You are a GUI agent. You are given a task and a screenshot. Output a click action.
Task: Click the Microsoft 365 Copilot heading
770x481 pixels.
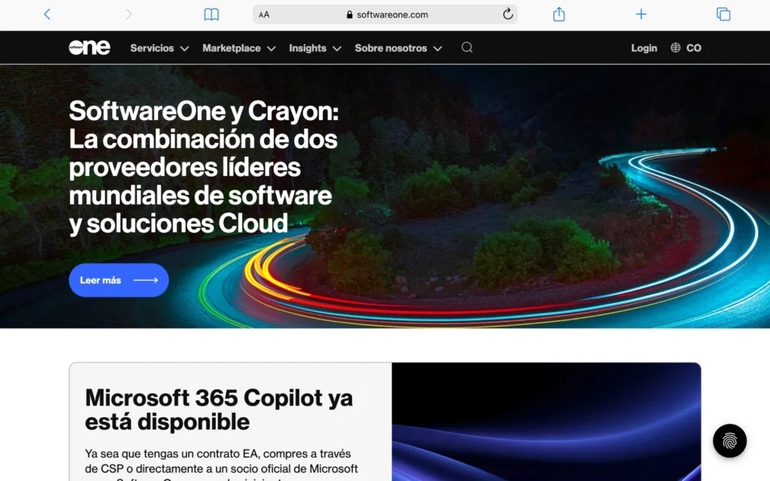pos(219,409)
